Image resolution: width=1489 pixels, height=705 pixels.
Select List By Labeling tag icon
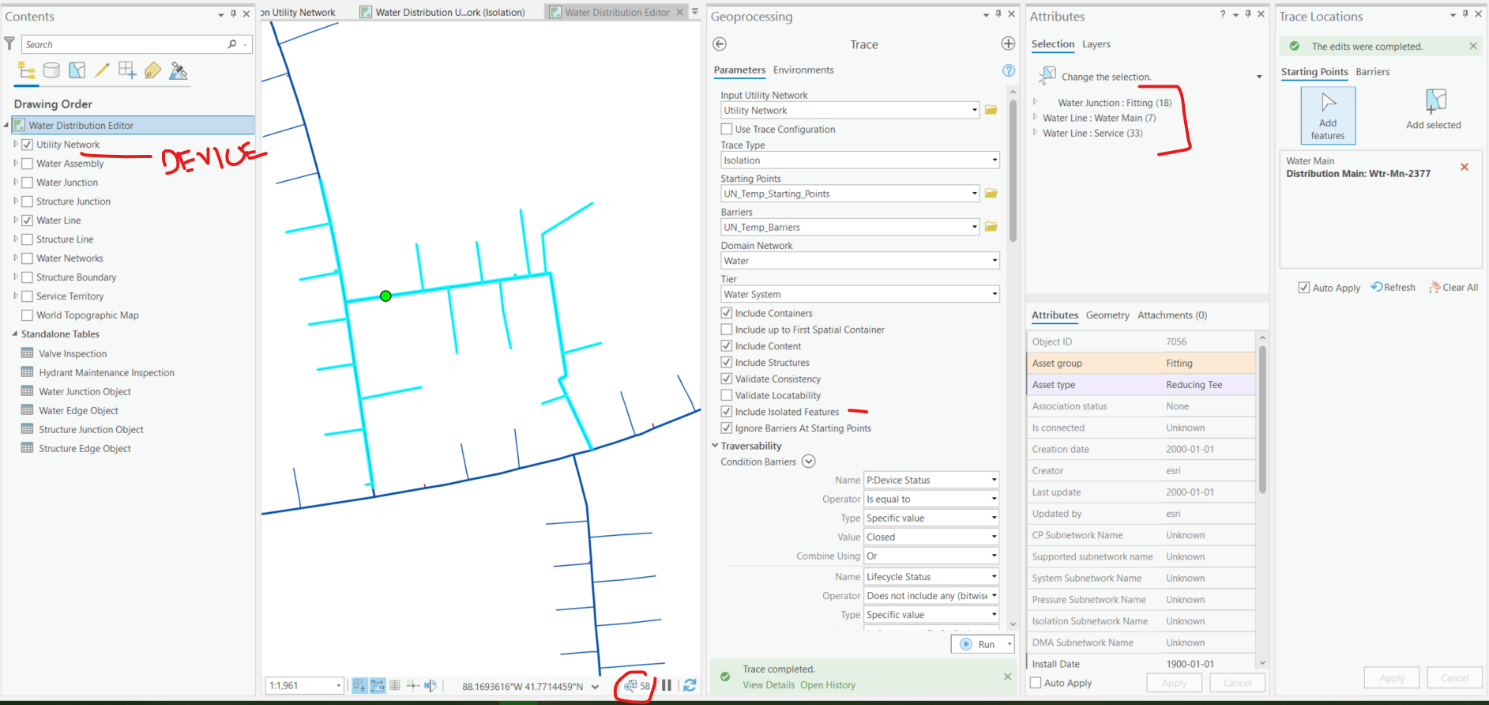coord(152,70)
